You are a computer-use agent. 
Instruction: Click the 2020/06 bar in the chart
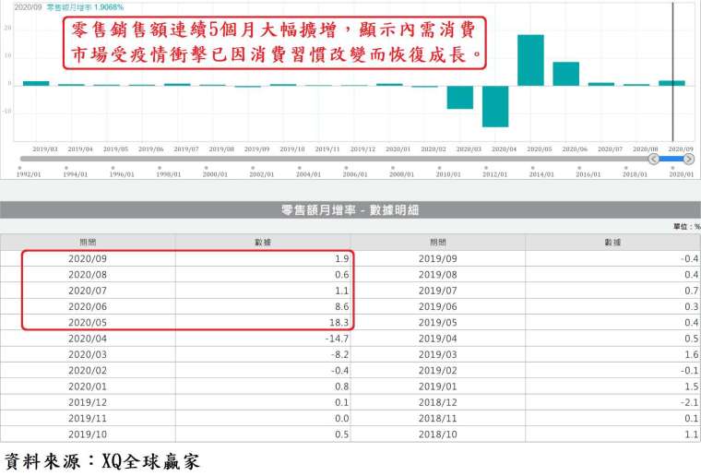(x=566, y=74)
